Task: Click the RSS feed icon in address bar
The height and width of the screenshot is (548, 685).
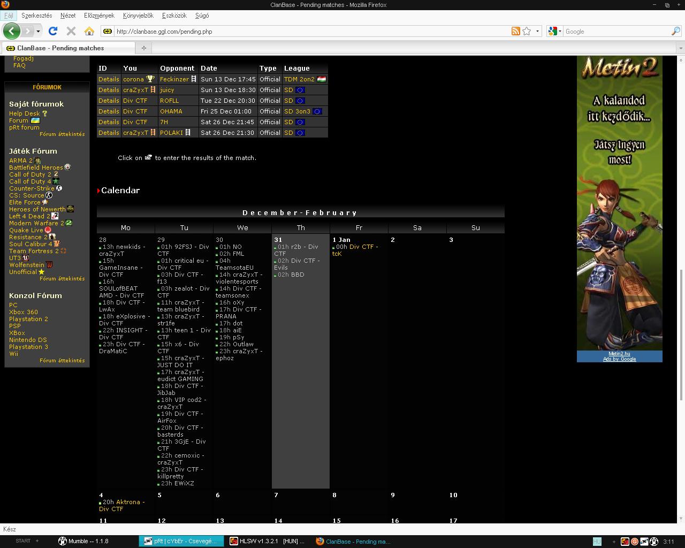Action: pos(515,31)
